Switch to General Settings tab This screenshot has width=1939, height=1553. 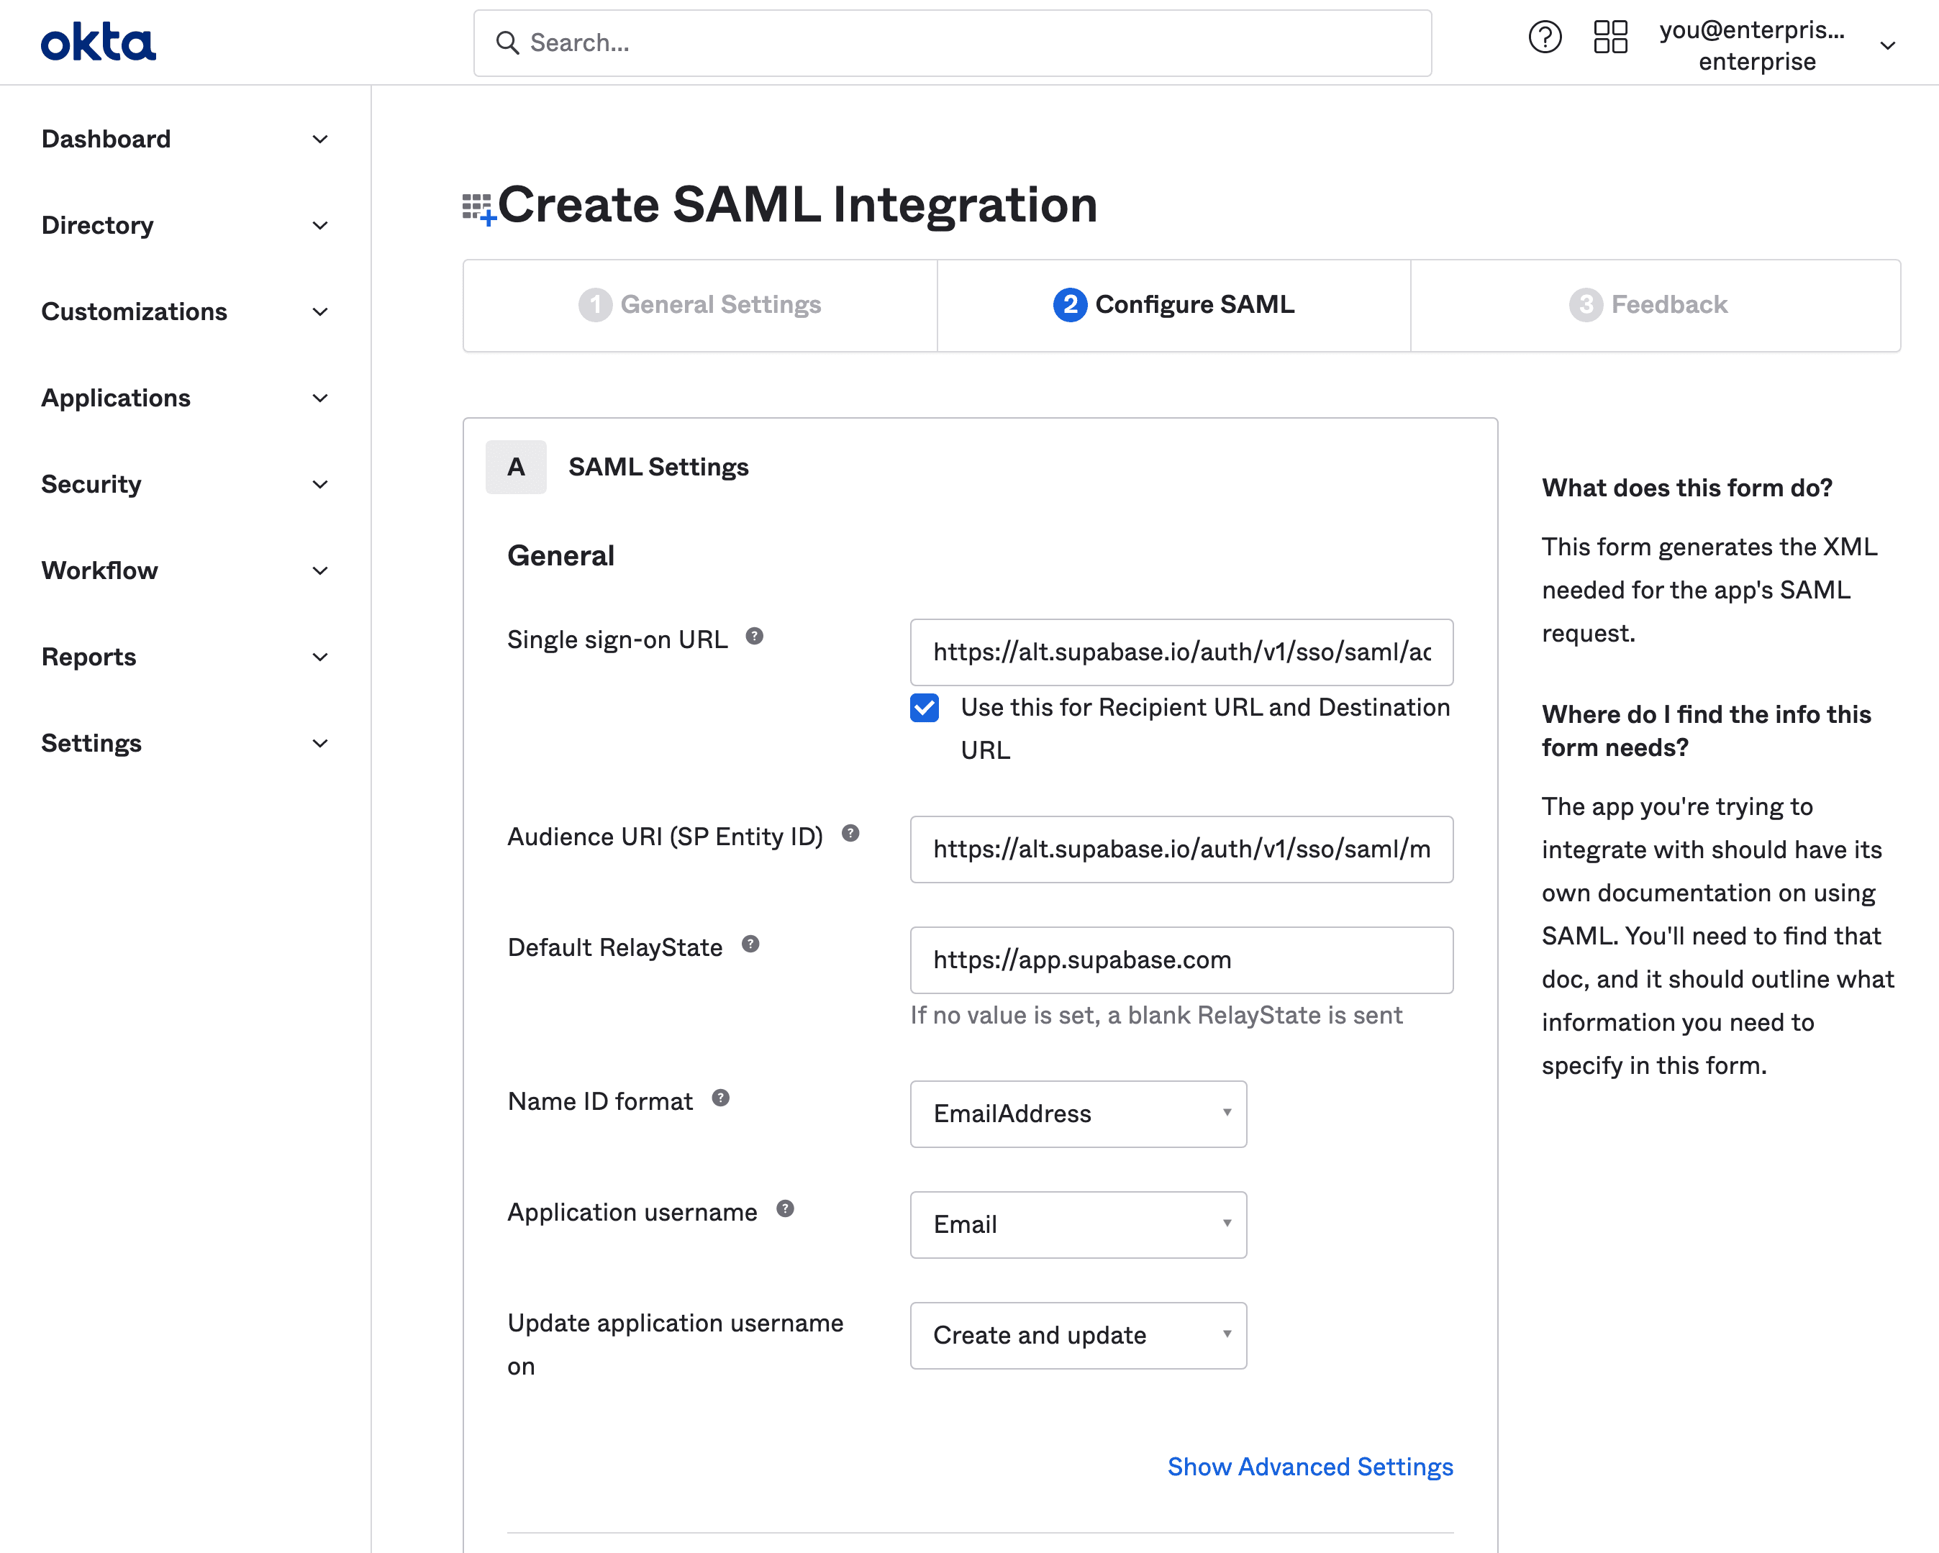pos(699,304)
